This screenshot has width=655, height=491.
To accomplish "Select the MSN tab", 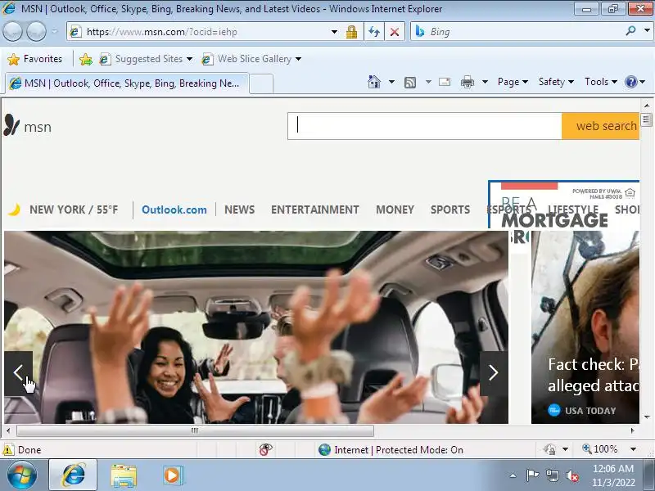I will point(127,83).
